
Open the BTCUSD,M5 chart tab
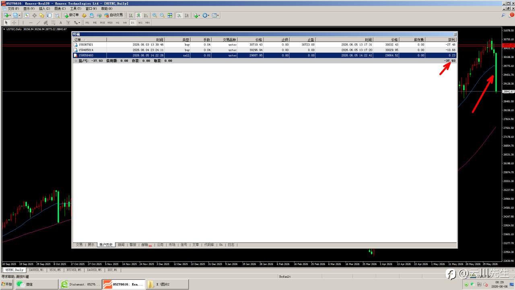(x=74, y=270)
